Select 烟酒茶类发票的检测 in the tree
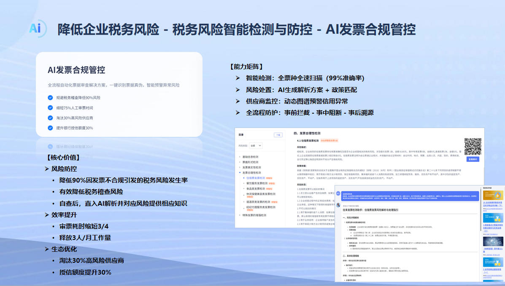 (258, 202)
